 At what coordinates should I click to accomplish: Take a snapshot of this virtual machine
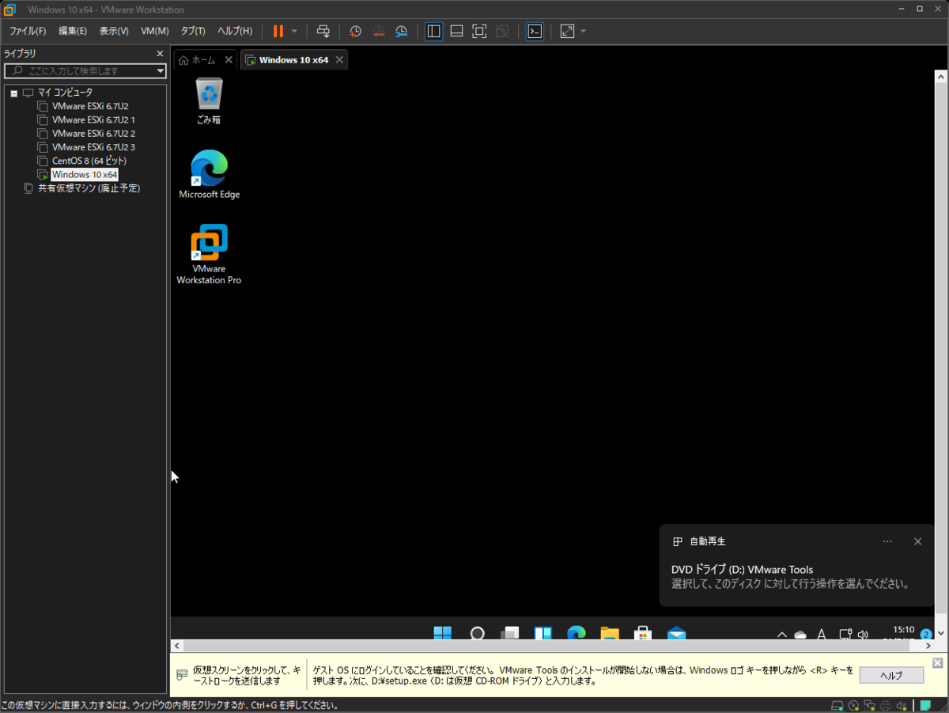click(x=356, y=31)
